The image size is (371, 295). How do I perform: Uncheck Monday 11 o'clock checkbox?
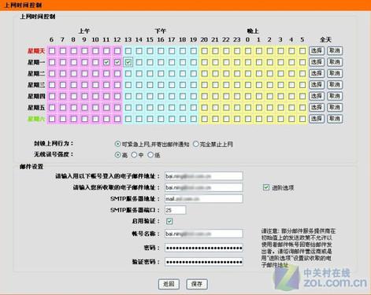coord(106,62)
